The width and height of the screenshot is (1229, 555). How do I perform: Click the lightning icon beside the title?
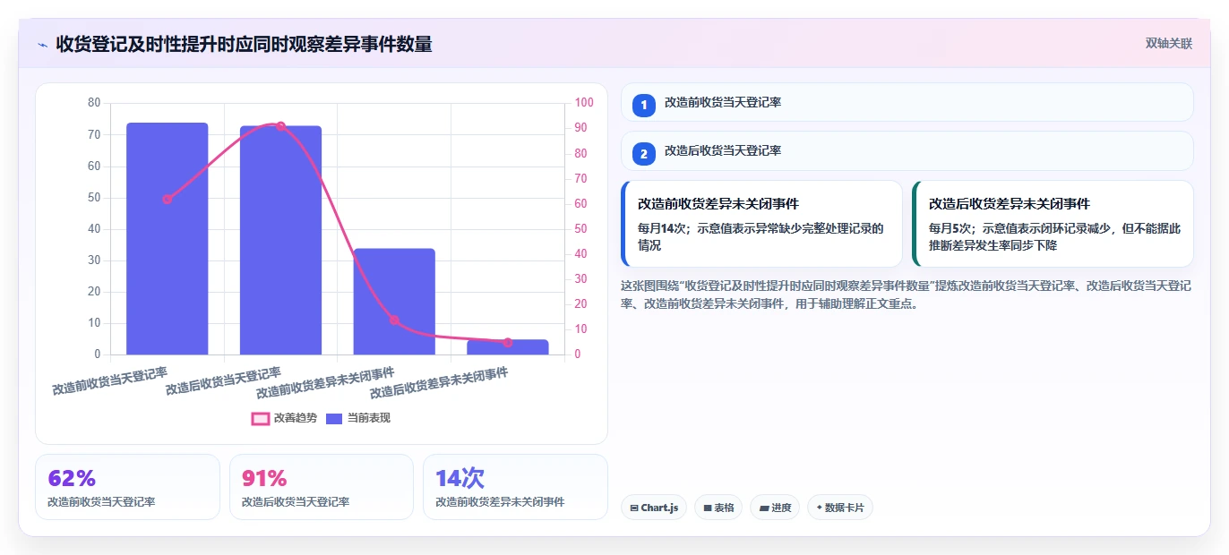pyautogui.click(x=42, y=44)
